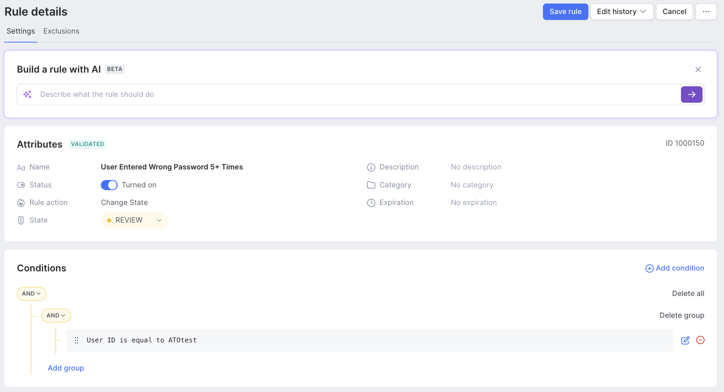Viewport: 724px width, 392px height.
Task: Open the Edit history dropdown
Action: (621, 11)
